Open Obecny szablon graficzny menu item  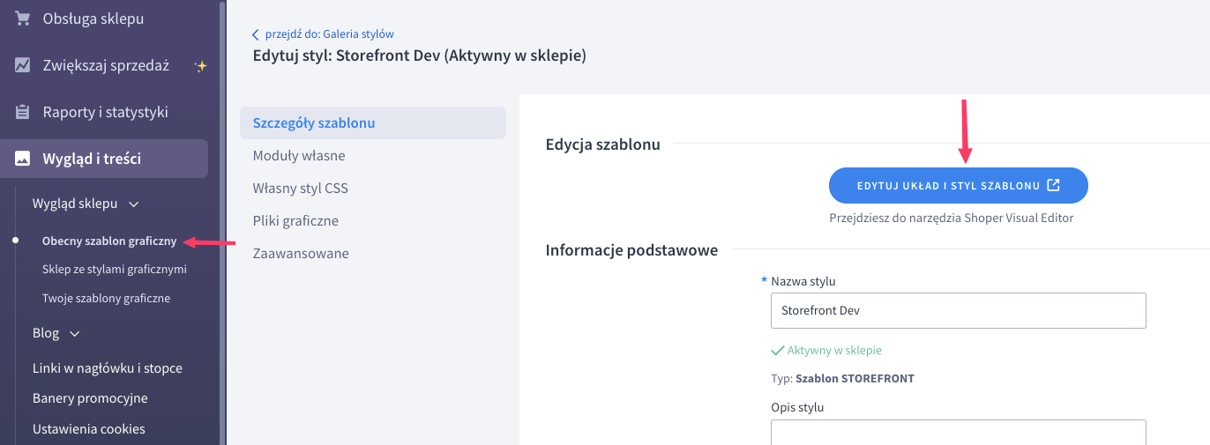point(109,241)
